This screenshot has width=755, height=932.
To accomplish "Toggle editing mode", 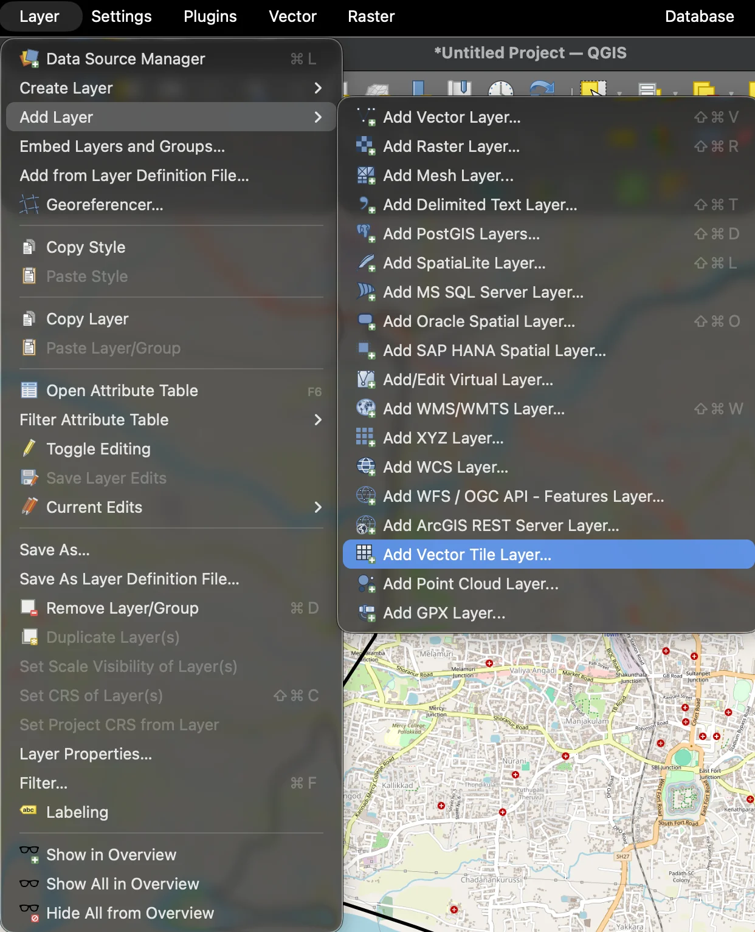I will click(x=98, y=449).
